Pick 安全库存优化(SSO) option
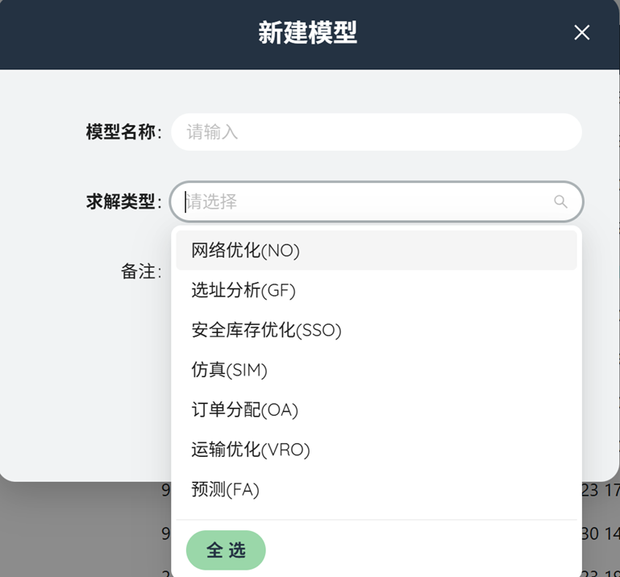 (377, 330)
